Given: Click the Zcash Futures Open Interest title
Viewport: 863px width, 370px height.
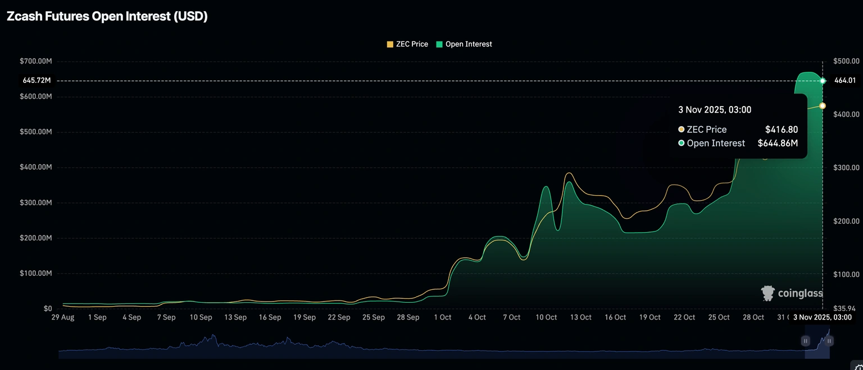Looking at the screenshot, I should pyautogui.click(x=107, y=17).
